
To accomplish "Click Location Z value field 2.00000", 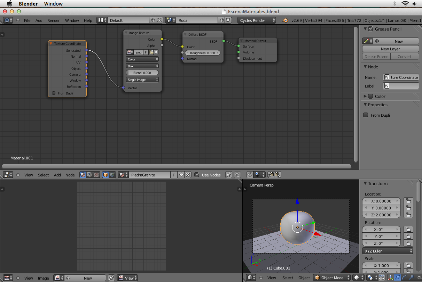I will point(382,215).
